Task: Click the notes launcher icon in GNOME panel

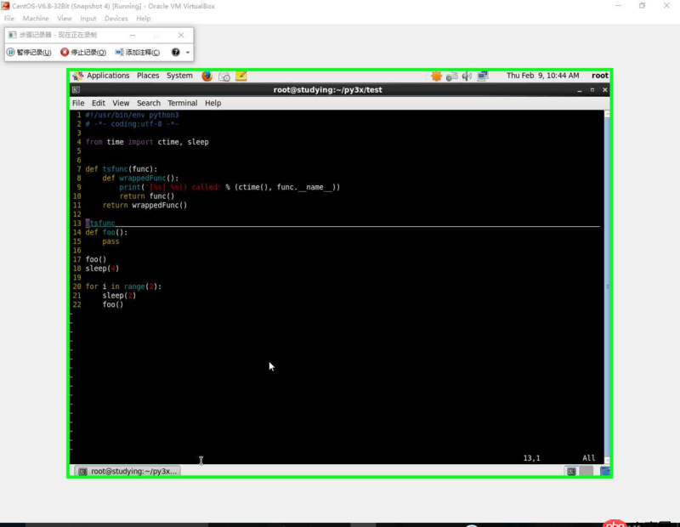Action: [x=241, y=76]
